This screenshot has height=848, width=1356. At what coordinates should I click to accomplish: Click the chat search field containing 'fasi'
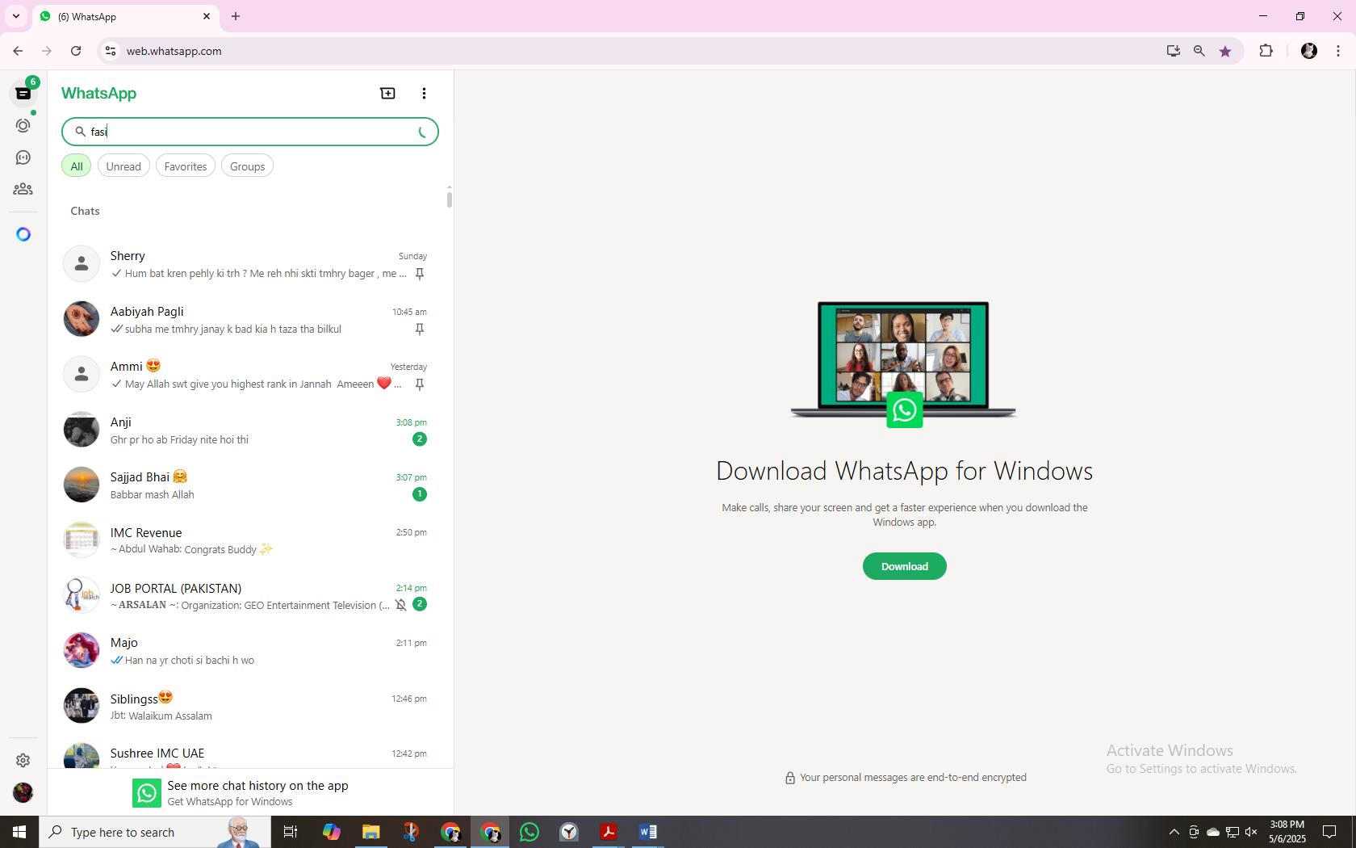pos(250,132)
